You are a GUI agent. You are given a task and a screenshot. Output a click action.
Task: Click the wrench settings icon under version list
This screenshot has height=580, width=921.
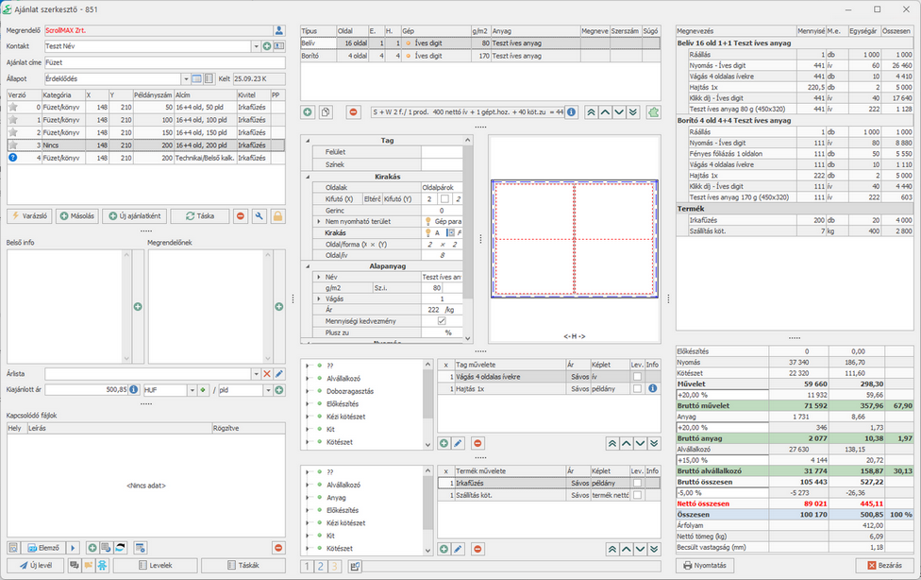tap(260, 216)
